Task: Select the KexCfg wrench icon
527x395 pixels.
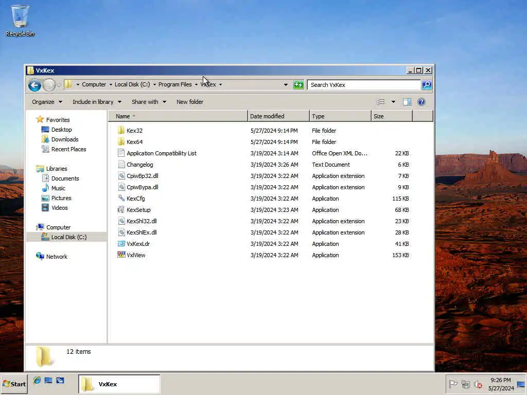Action: 121,198
